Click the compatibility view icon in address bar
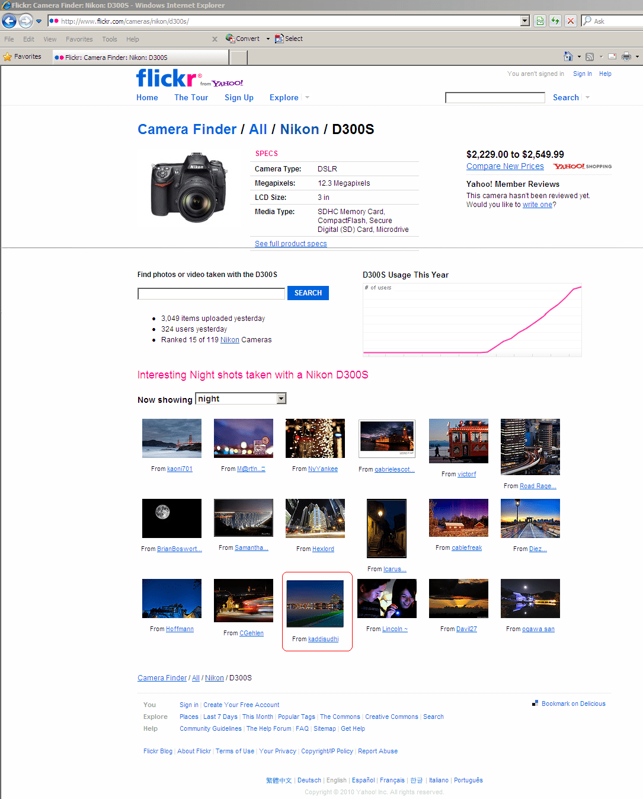 point(540,21)
